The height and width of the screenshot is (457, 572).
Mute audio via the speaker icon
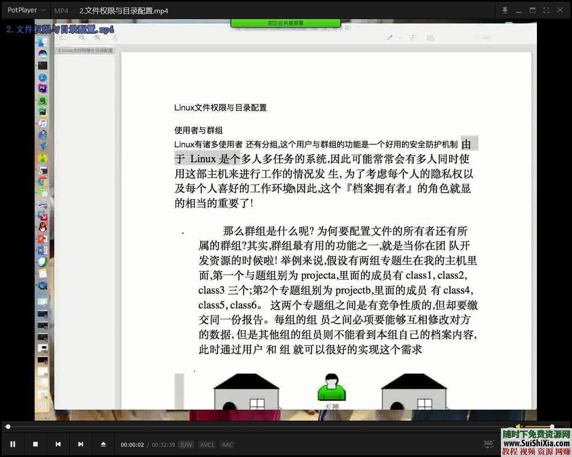coord(518,426)
